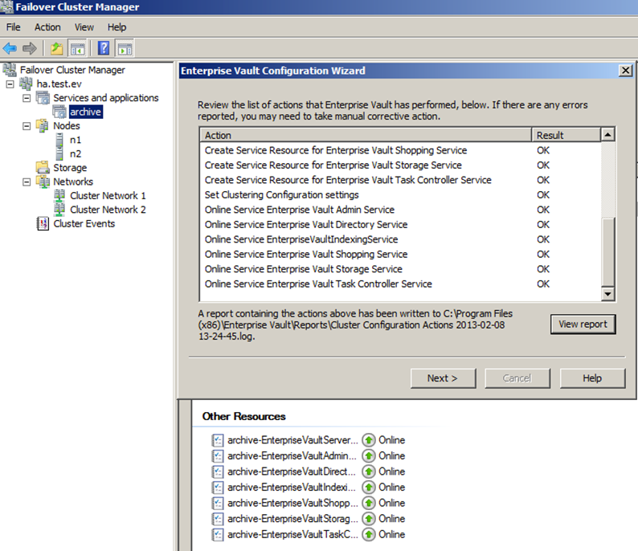
Task: Click the Other Resources heading
Action: (x=243, y=416)
